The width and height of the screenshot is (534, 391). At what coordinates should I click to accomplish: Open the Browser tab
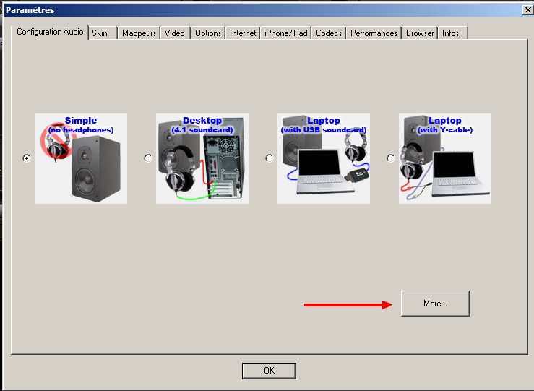click(x=420, y=33)
